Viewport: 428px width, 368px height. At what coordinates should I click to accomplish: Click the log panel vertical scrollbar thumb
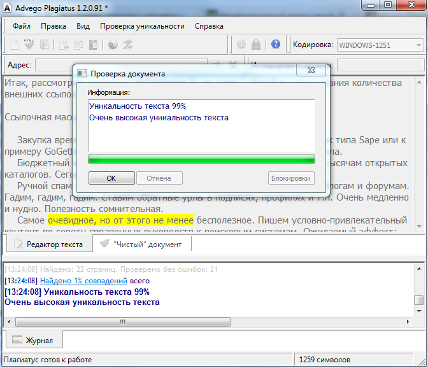[x=418, y=300]
